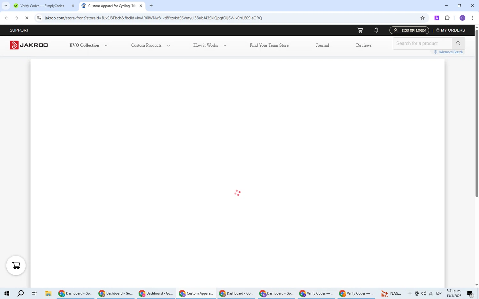View site information icon in address bar

39,18
